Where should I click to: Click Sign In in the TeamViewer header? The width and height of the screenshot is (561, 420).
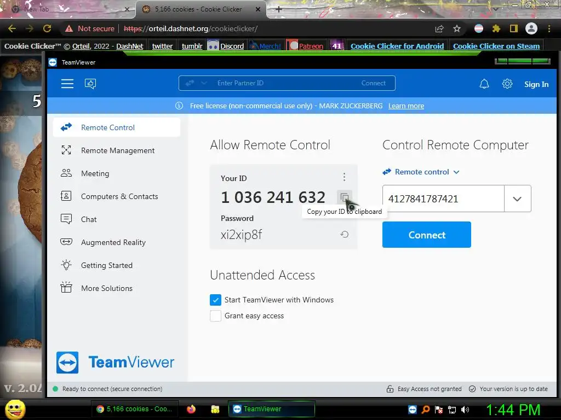(x=536, y=84)
